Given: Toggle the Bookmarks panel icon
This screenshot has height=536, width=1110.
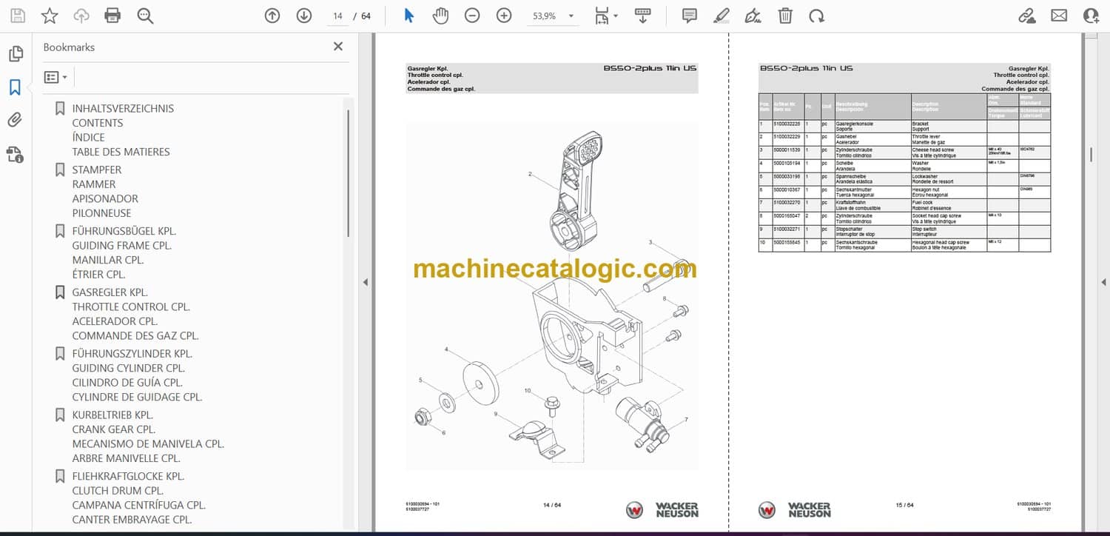Looking at the screenshot, I should (x=15, y=87).
